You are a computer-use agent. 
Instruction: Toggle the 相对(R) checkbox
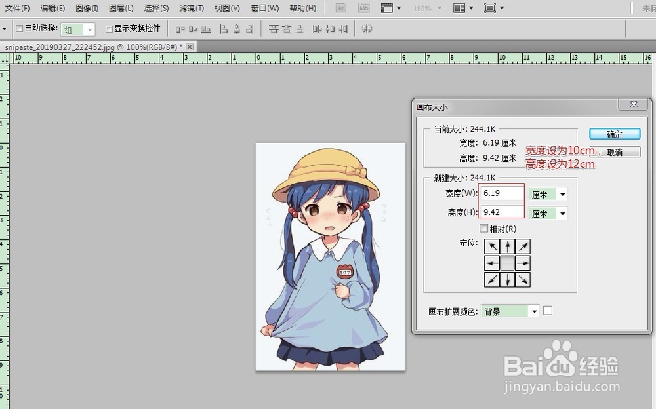[x=483, y=228]
